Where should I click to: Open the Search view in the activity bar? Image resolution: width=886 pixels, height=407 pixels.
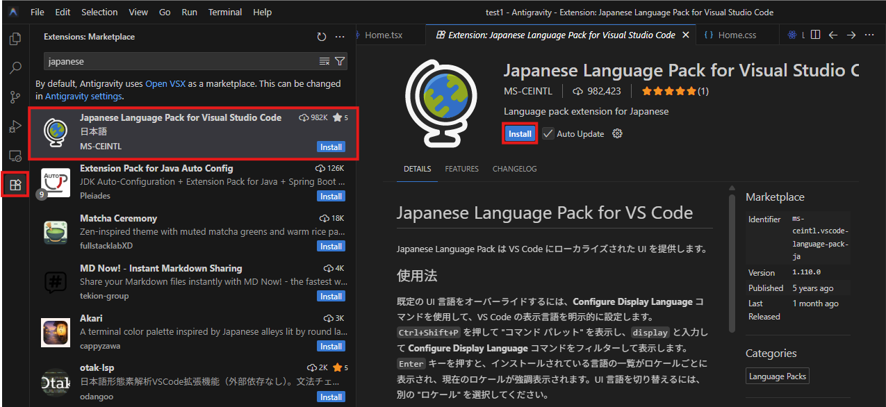pyautogui.click(x=15, y=68)
